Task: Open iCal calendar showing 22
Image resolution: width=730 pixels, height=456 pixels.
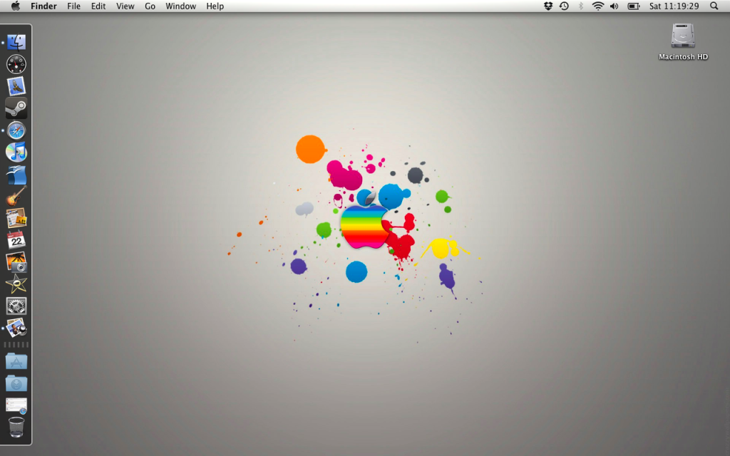Action: coord(16,240)
